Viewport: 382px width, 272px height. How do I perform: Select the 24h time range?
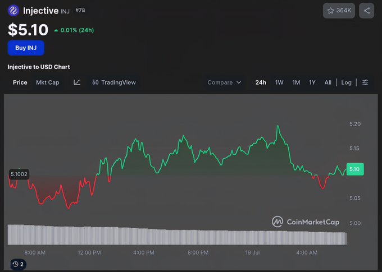point(261,82)
